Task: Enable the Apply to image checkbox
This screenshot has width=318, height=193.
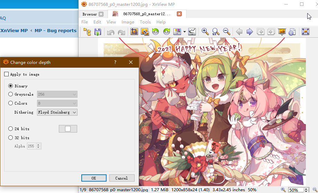Action: tap(7, 74)
